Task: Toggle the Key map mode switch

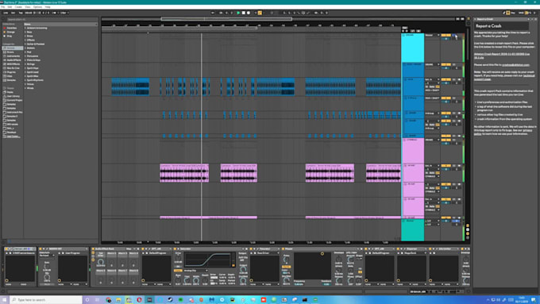Action: coord(513,13)
